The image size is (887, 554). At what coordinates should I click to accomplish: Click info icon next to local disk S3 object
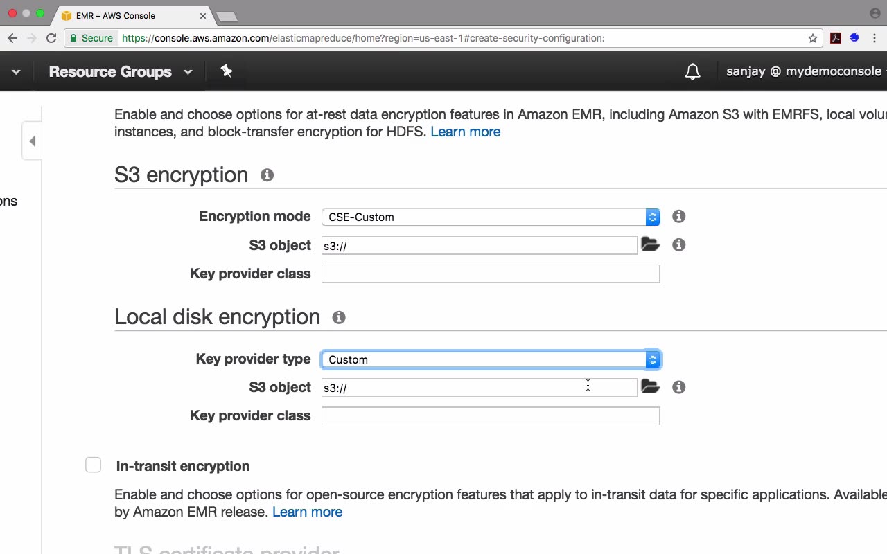[678, 387]
